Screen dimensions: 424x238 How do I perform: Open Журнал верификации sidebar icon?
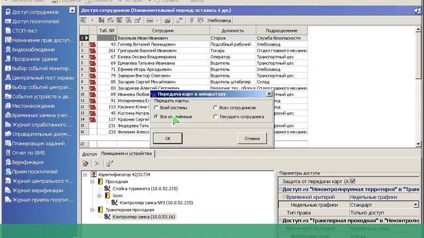point(8,190)
